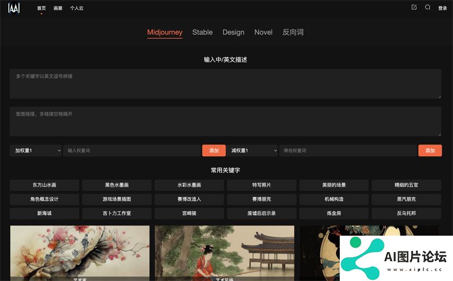Click the description box resize handle
Image resolution: width=453 pixels, height=281 pixels.
click(x=439, y=97)
